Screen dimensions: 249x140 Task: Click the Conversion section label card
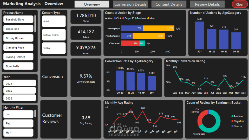54,78
